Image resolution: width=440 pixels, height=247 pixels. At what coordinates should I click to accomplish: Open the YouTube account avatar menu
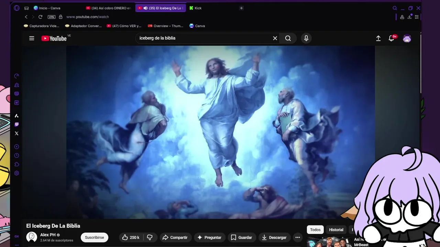(407, 38)
